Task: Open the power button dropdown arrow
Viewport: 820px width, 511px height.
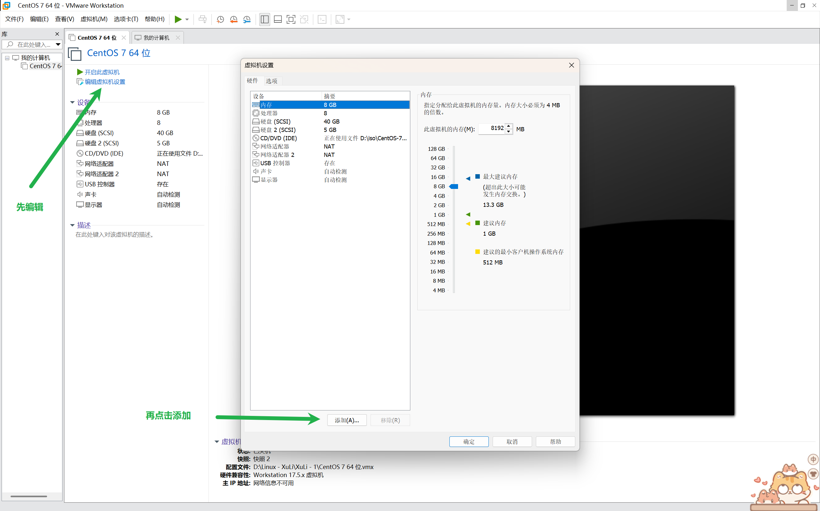Action: pyautogui.click(x=187, y=19)
